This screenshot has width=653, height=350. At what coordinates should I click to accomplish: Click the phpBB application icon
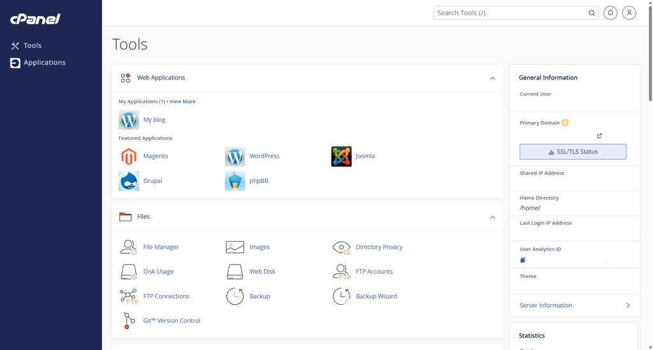point(235,181)
